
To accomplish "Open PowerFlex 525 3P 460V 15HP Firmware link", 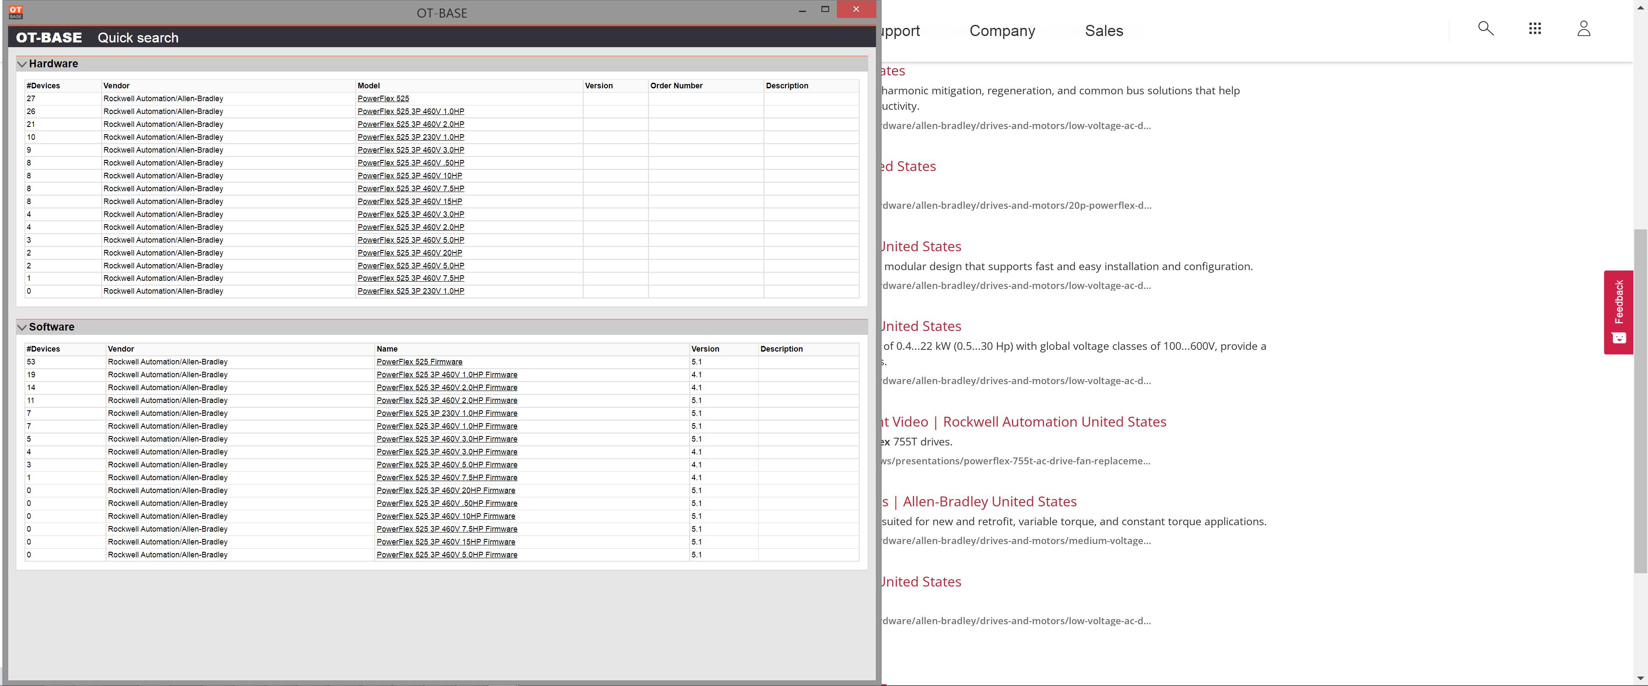I will [x=445, y=542].
